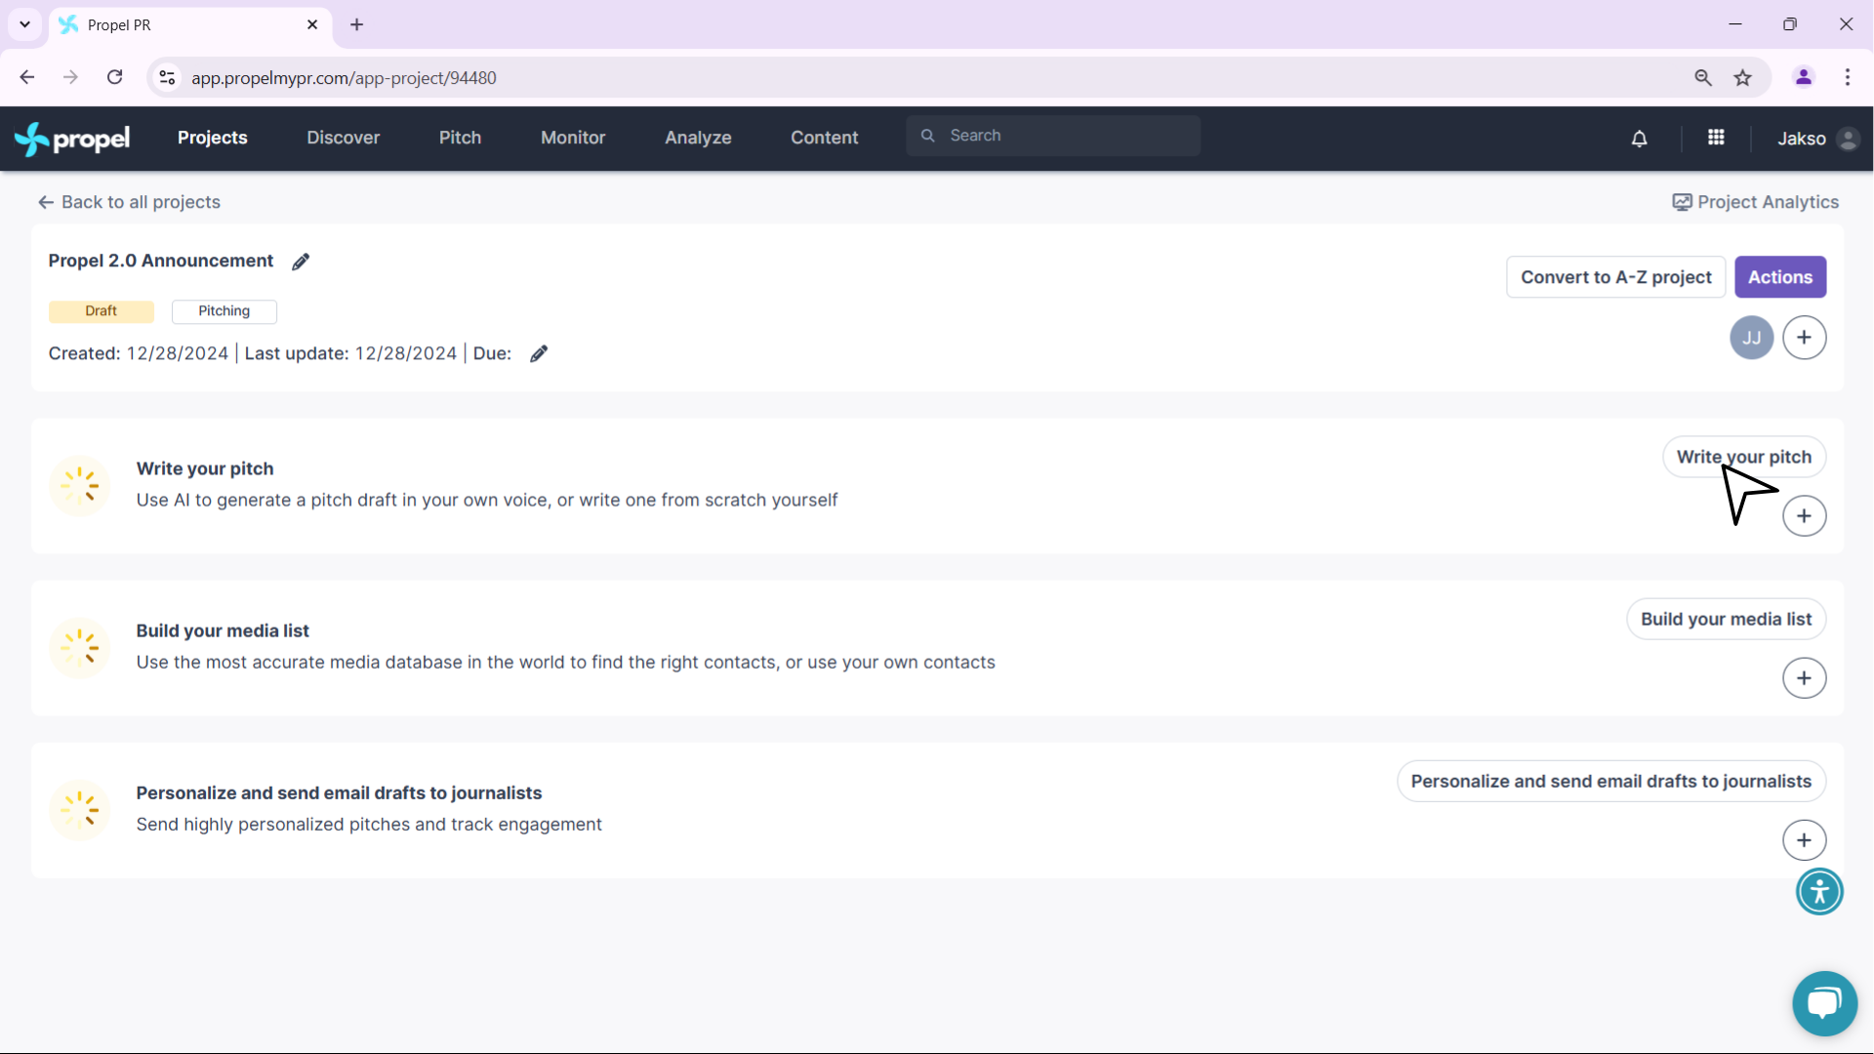Click the Draft status badge
This screenshot has width=1874, height=1054.
(102, 311)
